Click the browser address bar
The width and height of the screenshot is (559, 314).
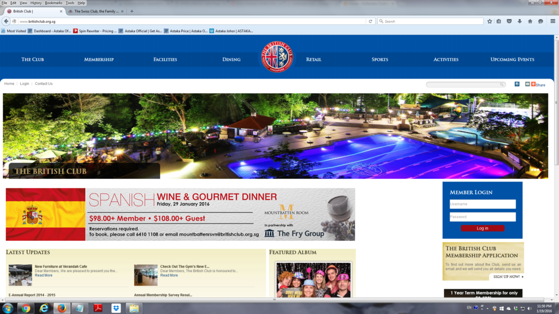(x=192, y=21)
